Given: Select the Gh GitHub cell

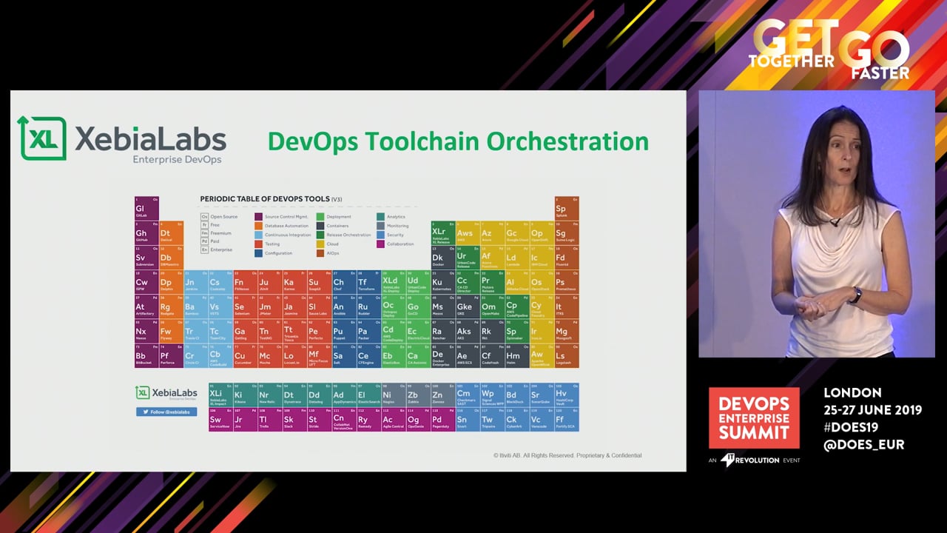Looking at the screenshot, I should click(146, 232).
